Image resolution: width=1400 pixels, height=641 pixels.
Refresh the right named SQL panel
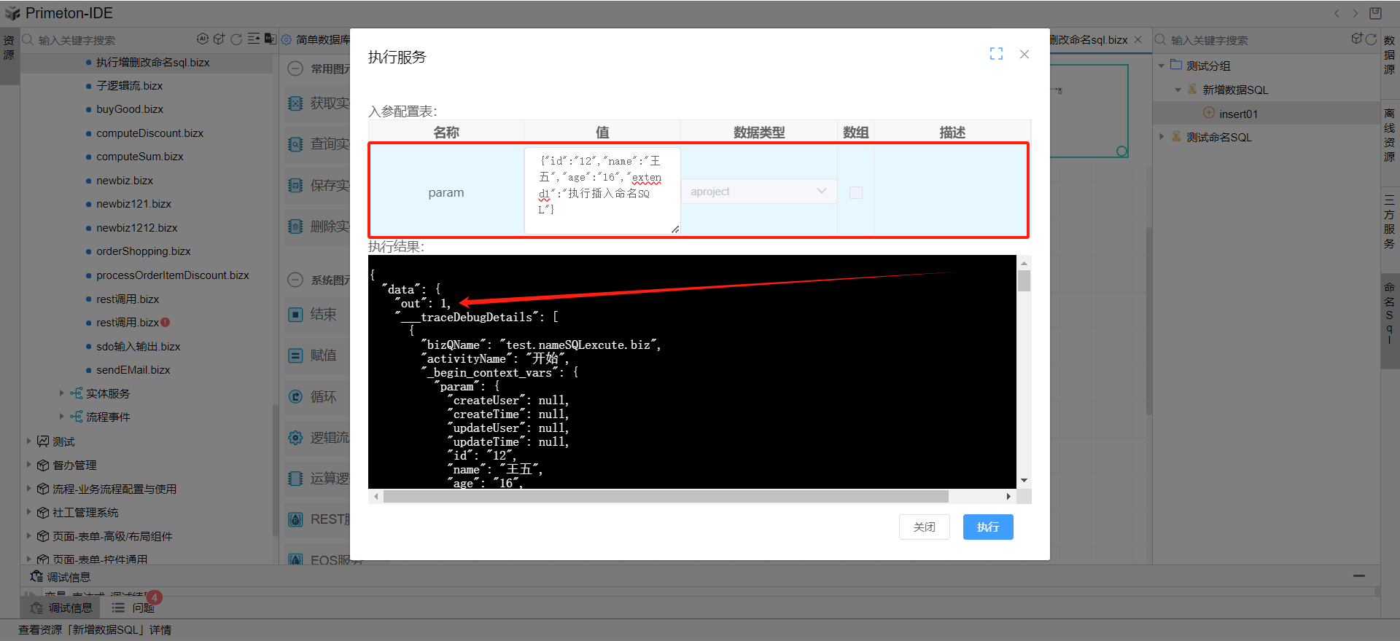pyautogui.click(x=1371, y=39)
